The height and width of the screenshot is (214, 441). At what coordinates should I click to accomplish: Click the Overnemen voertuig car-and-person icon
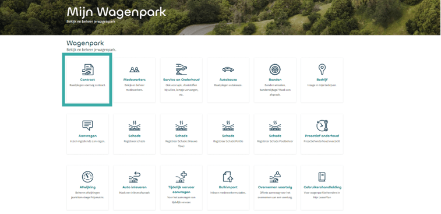[275, 177]
